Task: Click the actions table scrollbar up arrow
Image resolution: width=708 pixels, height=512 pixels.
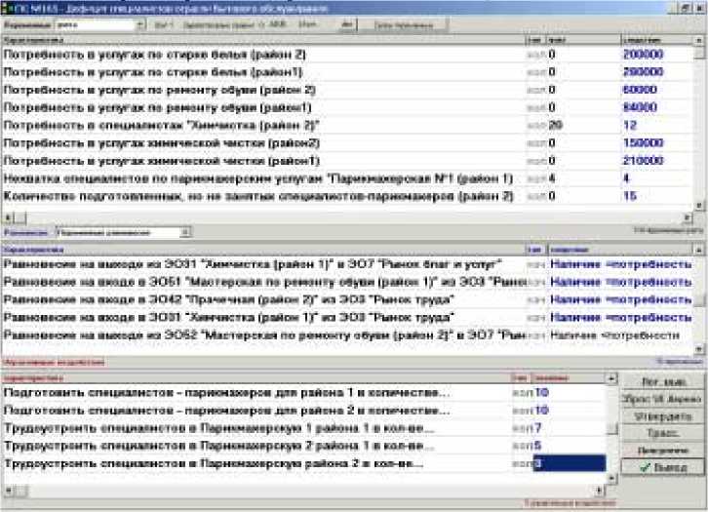Action: pyautogui.click(x=611, y=378)
